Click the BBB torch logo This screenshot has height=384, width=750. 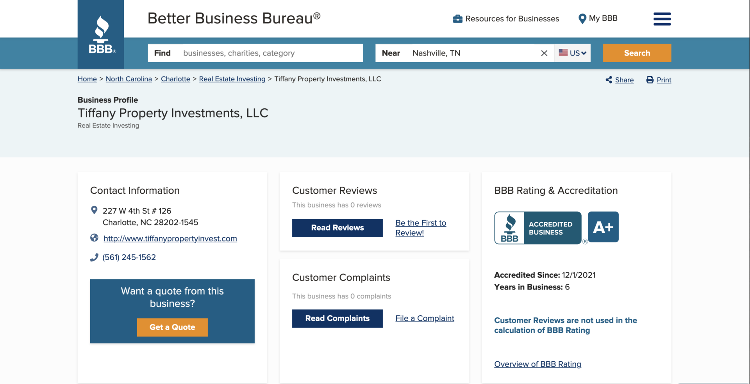101,34
